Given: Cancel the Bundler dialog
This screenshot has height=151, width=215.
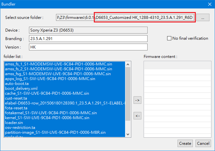Looking at the screenshot, I should [203, 143].
